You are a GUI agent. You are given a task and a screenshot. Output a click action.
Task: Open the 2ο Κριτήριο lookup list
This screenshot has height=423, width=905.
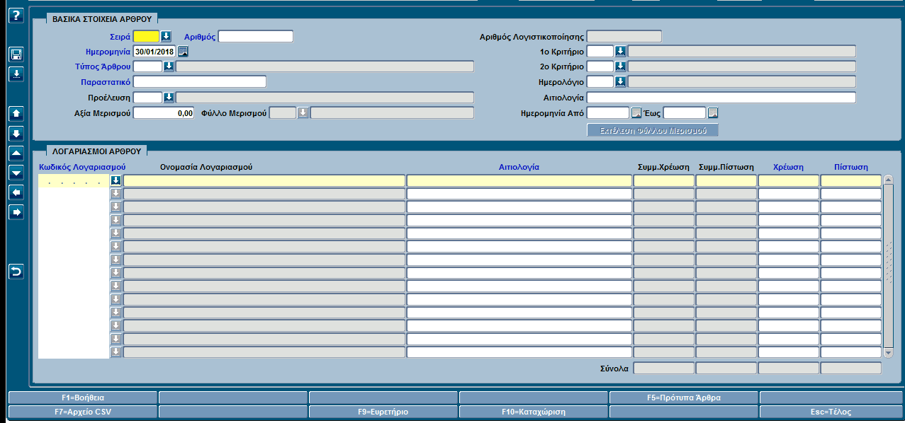tap(620, 66)
